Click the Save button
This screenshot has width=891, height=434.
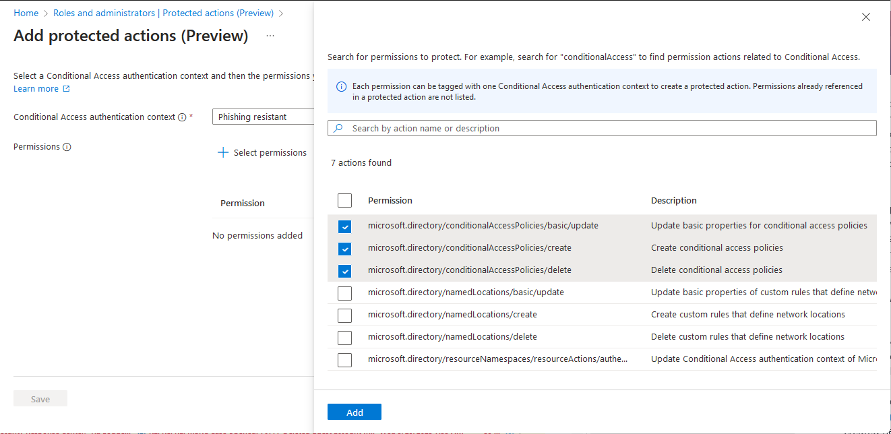[x=40, y=398]
